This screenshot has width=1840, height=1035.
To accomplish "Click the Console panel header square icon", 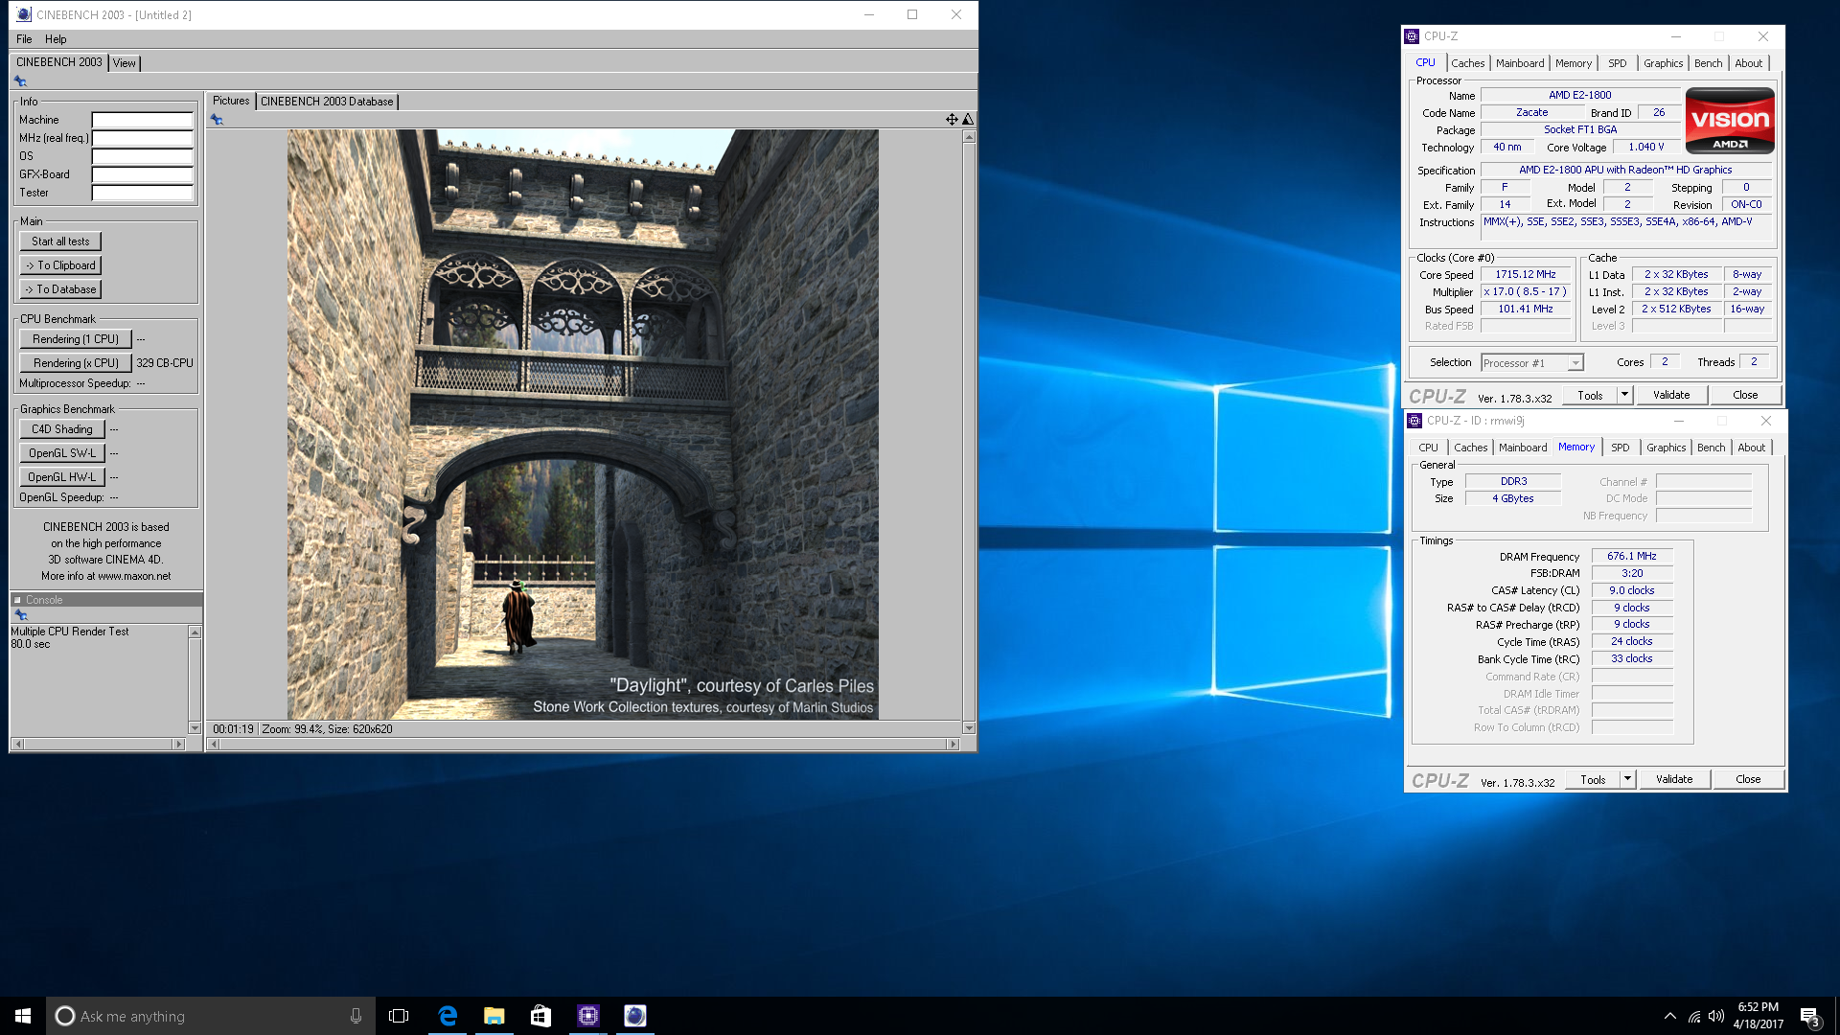I will click(17, 600).
